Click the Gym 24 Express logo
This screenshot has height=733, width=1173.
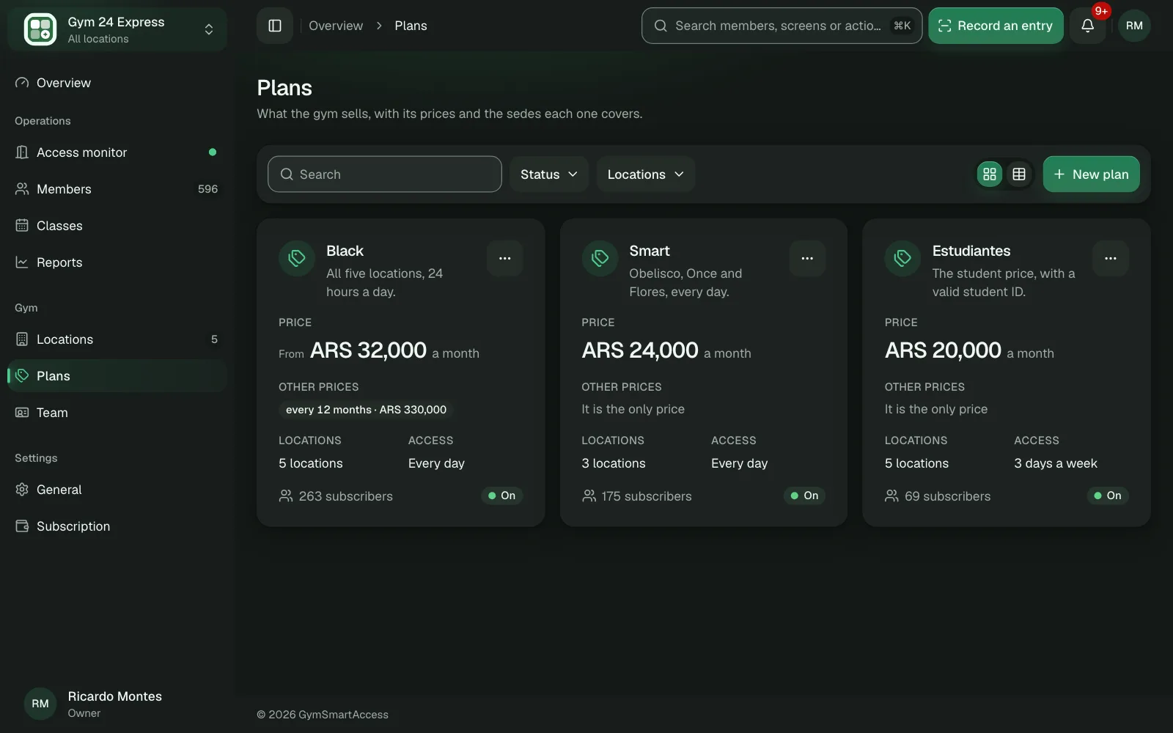[x=40, y=29]
